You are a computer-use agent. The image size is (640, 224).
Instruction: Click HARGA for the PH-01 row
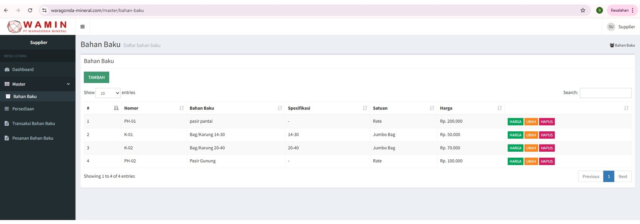[515, 122]
